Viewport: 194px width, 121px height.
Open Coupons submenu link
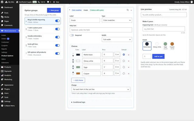(x=5, y=46)
